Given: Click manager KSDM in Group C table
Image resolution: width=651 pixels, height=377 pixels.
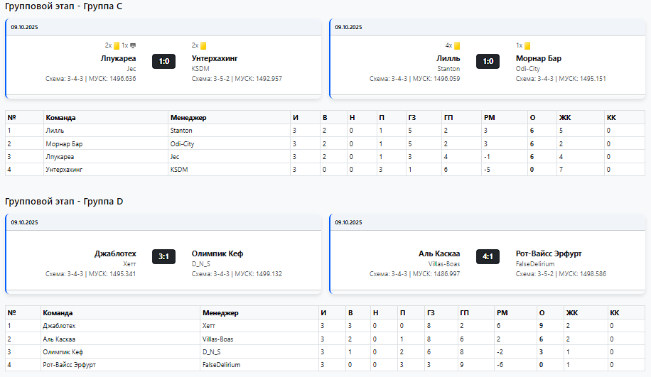Looking at the screenshot, I should point(178,170).
